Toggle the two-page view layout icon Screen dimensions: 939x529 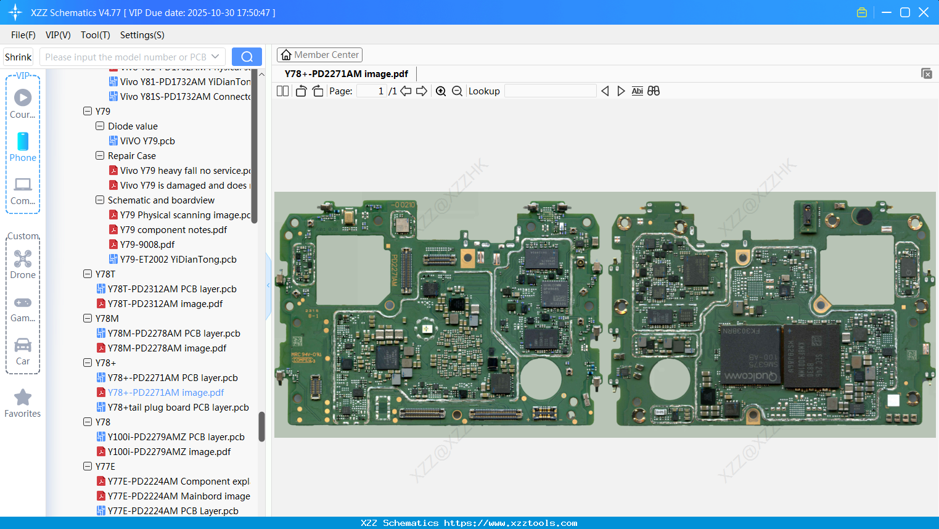point(282,91)
